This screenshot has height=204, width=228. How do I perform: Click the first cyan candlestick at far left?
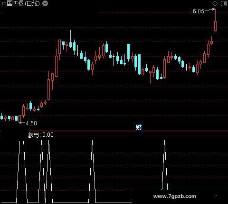pyautogui.click(x=2, y=117)
